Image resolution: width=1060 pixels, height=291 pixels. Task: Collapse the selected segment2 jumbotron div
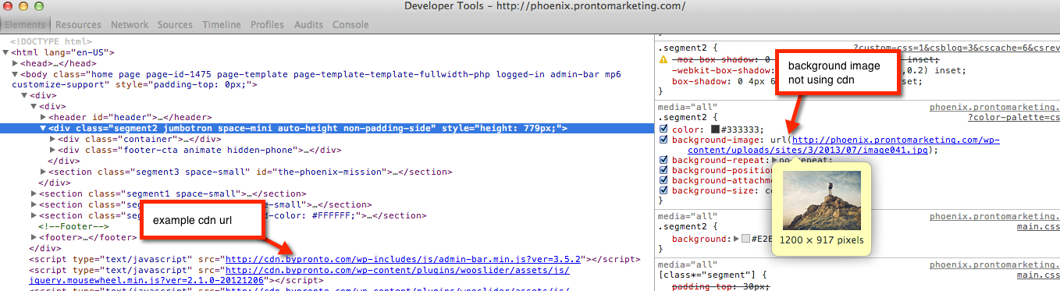(x=44, y=129)
